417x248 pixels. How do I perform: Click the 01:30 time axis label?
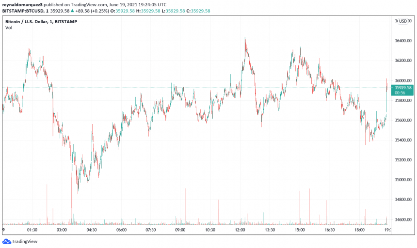[x=32, y=230]
